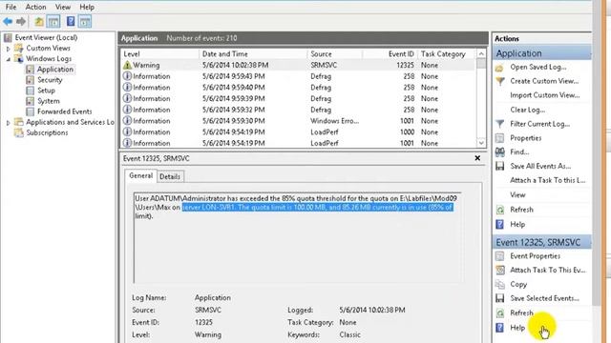
Task: Sort events by Date and Time column
Action: tap(253, 54)
